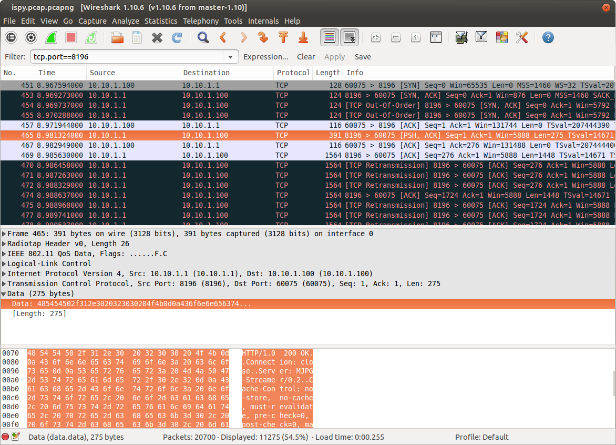
Task: Reset zoom to normal size icon
Action: (416, 37)
